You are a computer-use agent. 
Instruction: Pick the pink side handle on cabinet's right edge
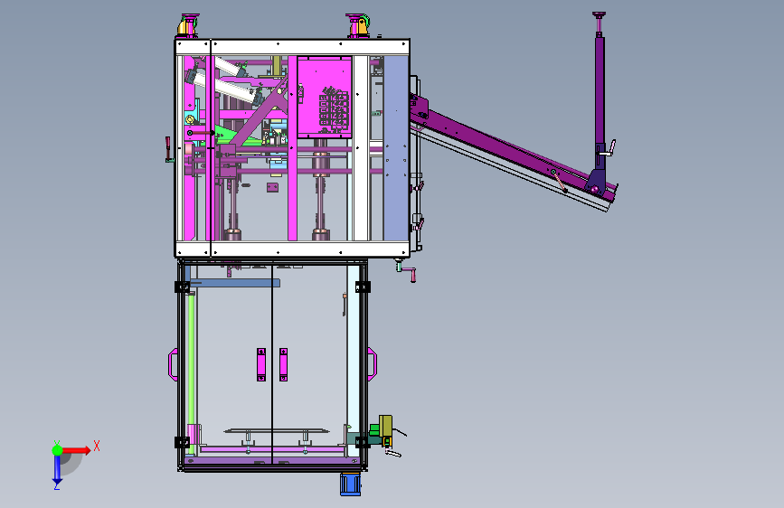(x=372, y=364)
